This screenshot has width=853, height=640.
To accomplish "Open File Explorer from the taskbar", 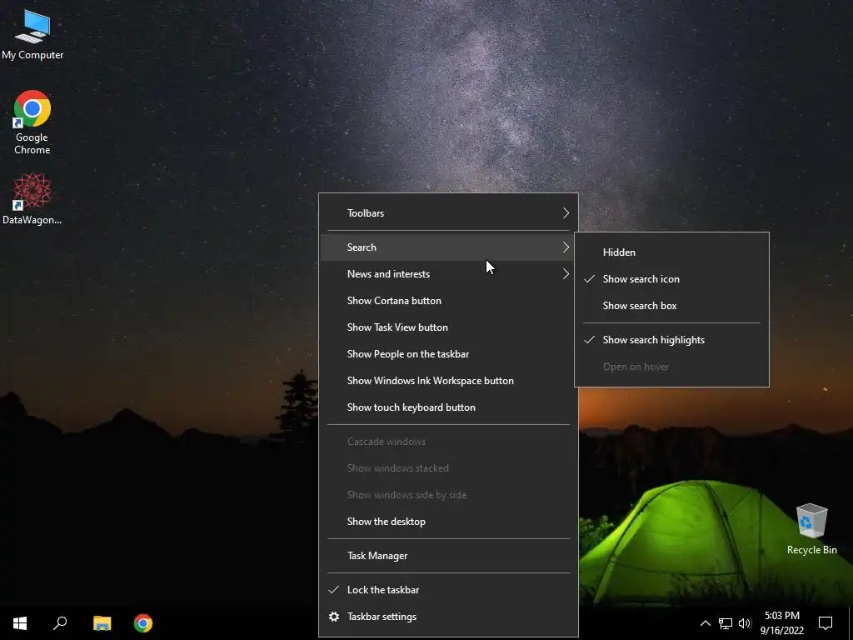I will (102, 623).
